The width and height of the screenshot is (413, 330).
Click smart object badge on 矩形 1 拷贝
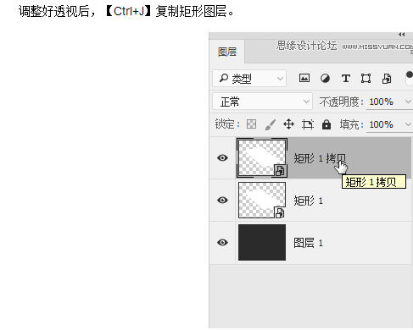pyautogui.click(x=280, y=171)
